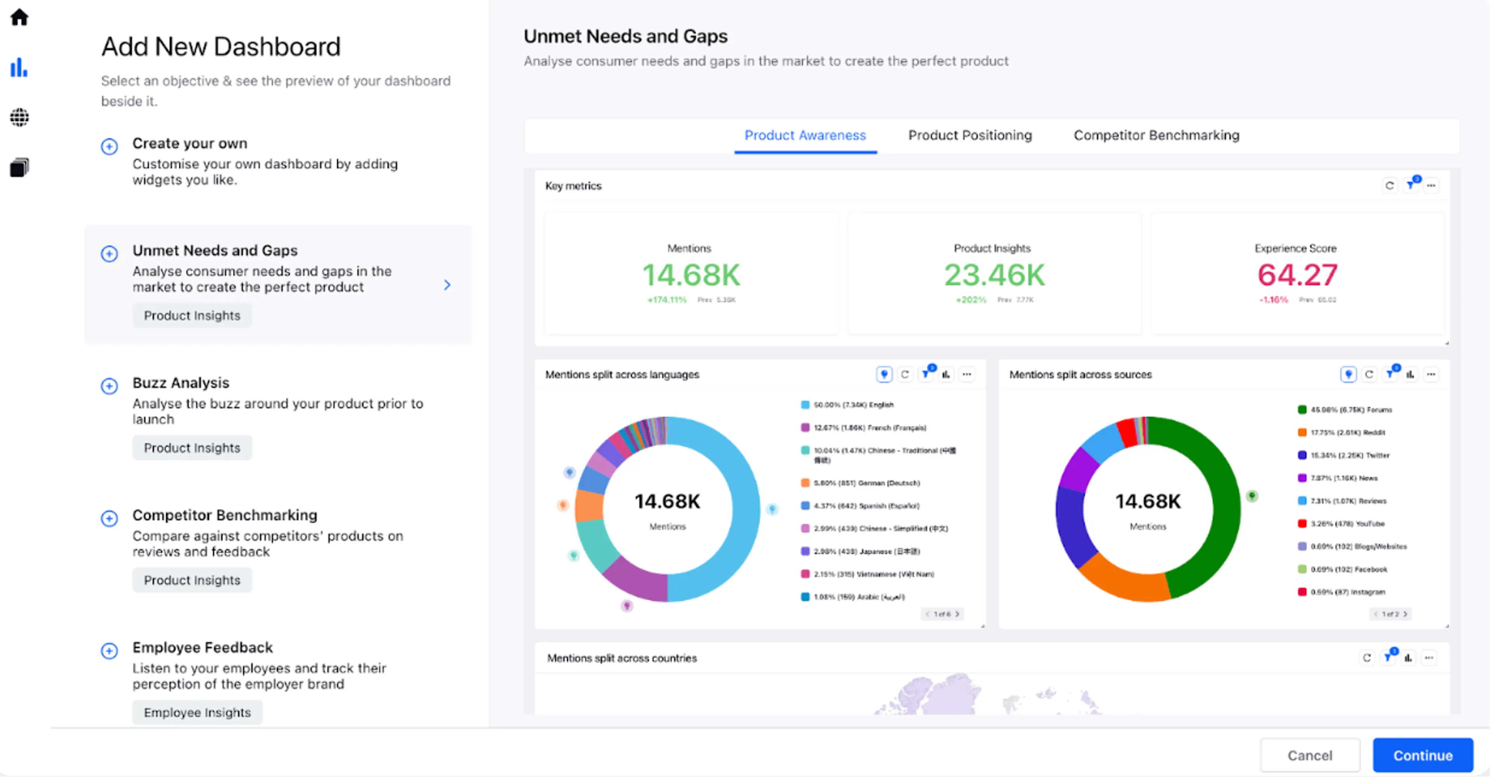1492x778 pixels.
Task: Click English legend color swatch
Action: 805,405
